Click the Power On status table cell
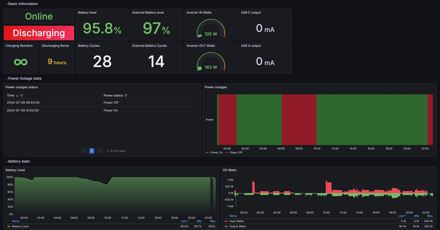The image size is (440, 230). click(x=151, y=111)
